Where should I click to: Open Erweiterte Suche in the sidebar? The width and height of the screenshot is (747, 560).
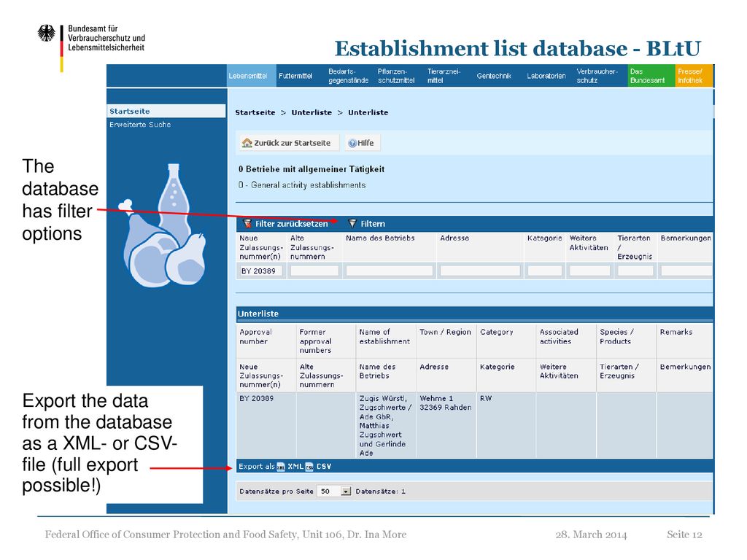[140, 124]
